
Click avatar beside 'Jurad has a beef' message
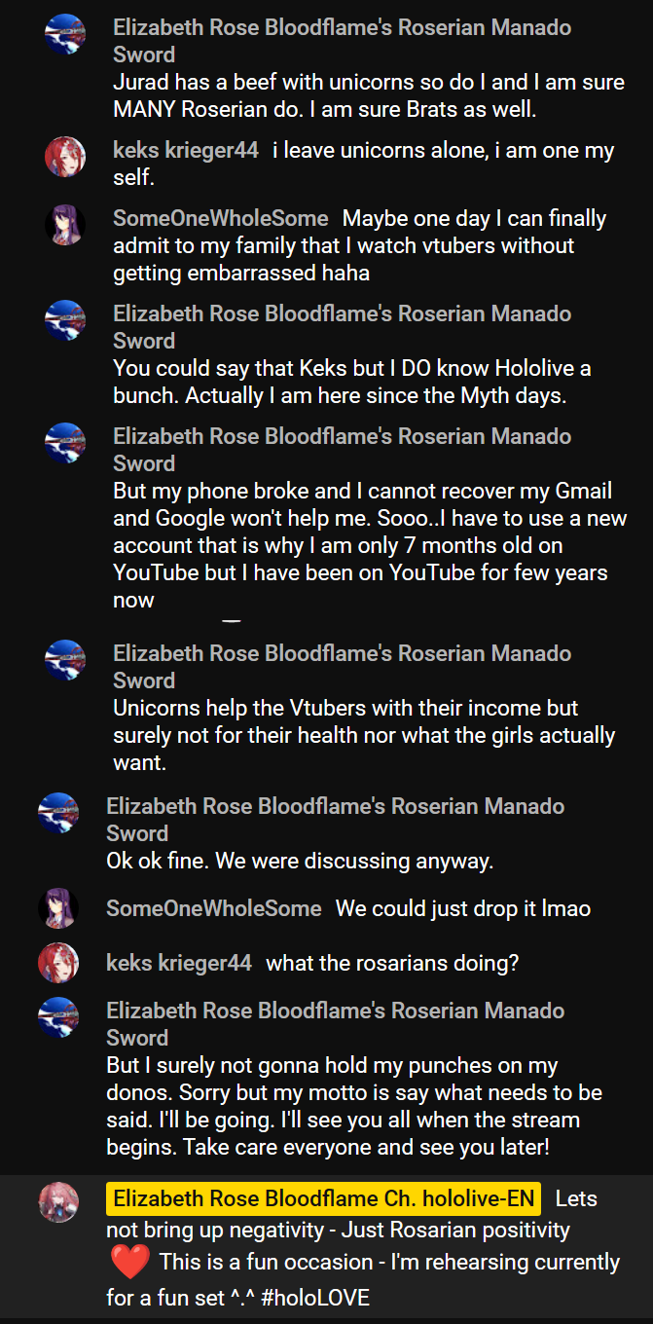(x=65, y=34)
